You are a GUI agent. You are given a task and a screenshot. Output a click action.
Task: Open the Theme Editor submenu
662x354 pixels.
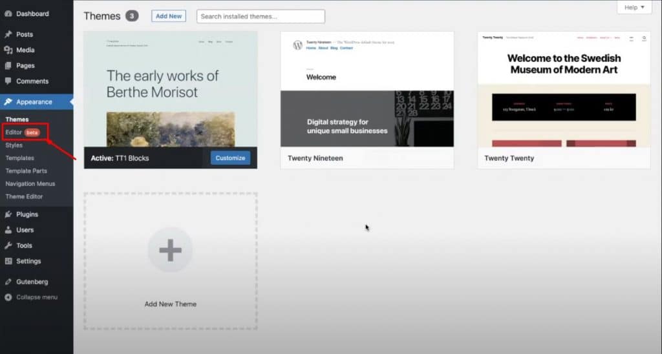coord(24,196)
